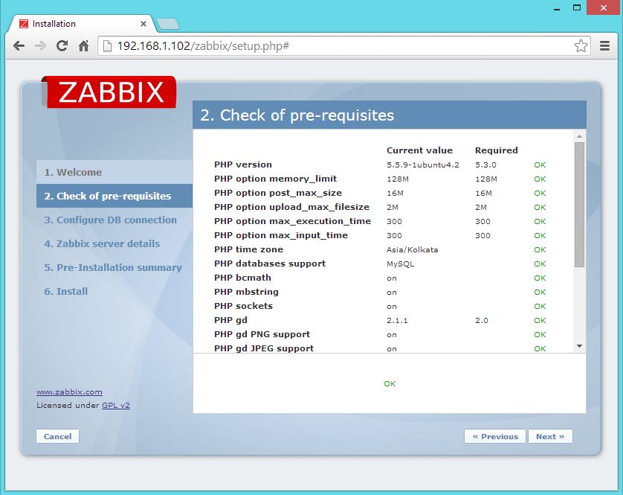Cancel the installation
The image size is (623, 495).
tap(57, 436)
